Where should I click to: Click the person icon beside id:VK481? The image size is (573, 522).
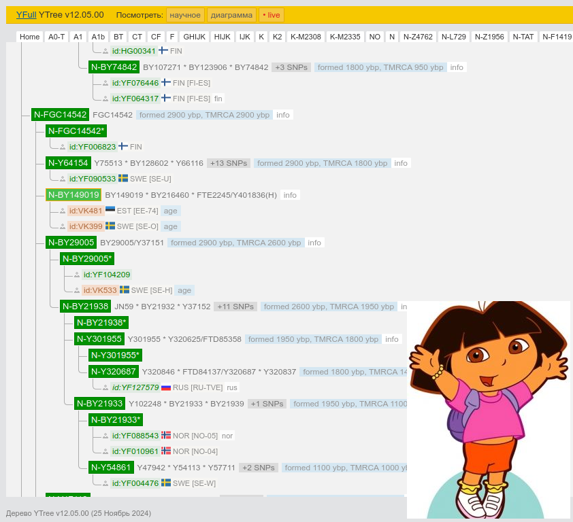(63, 211)
